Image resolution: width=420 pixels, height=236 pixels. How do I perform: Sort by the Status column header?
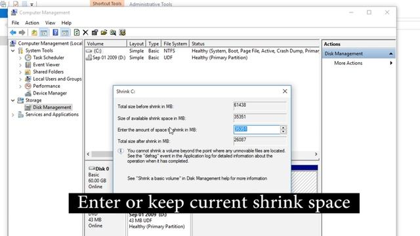click(x=255, y=44)
